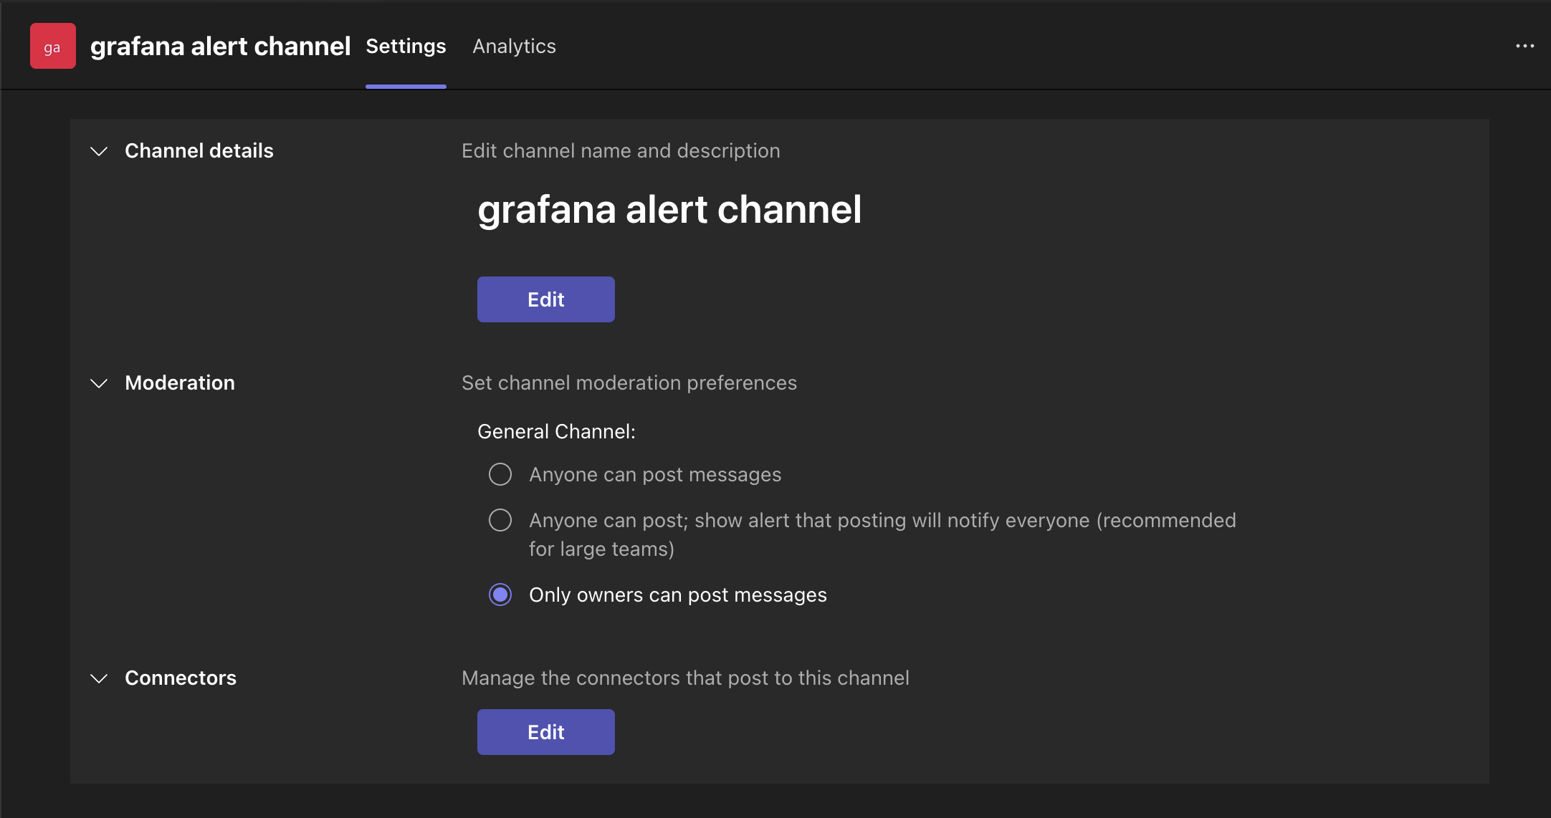Select the Settings tab
Viewport: 1551px width, 818px height.
tap(406, 46)
